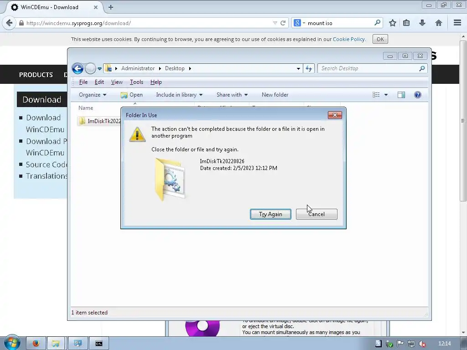
Task: Open Explorer File menu
Action: [x=83, y=82]
